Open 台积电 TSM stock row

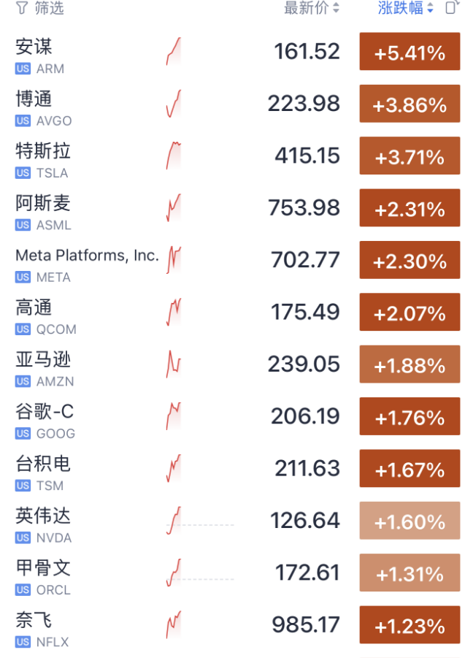pyautogui.click(x=232, y=468)
